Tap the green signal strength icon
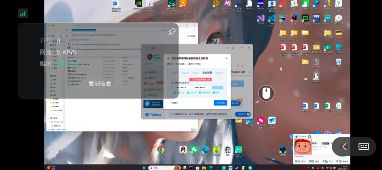This screenshot has height=170, width=382. [23, 13]
